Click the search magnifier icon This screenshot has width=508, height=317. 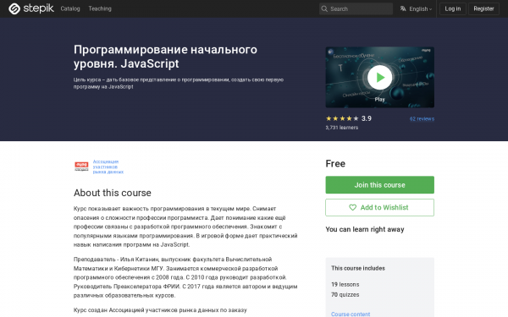pos(324,8)
